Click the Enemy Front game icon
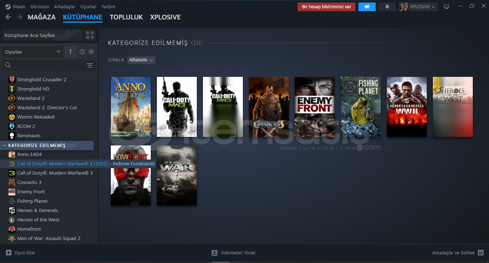489x263 pixels. click(12, 192)
